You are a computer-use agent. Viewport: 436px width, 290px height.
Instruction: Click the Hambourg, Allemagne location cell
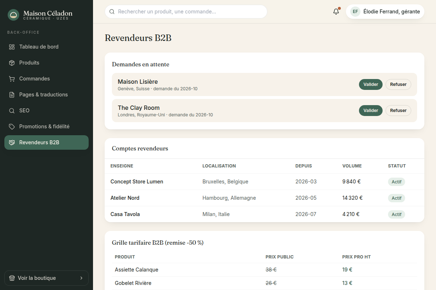pyautogui.click(x=229, y=198)
